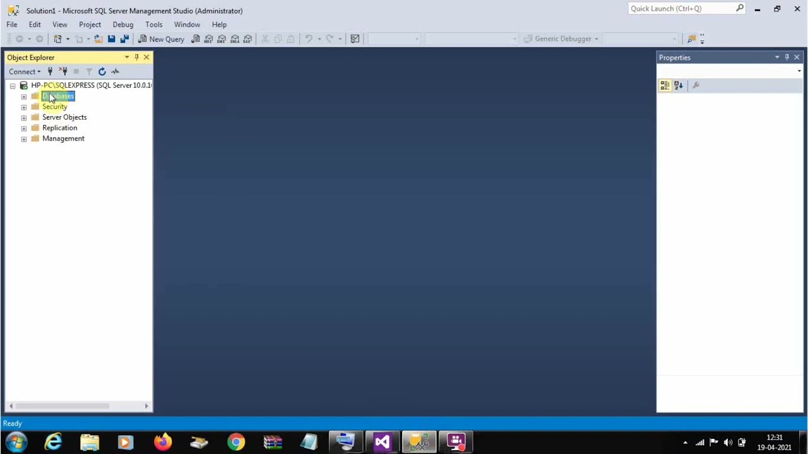Open the Window menu
808x454 pixels.
pyautogui.click(x=187, y=25)
